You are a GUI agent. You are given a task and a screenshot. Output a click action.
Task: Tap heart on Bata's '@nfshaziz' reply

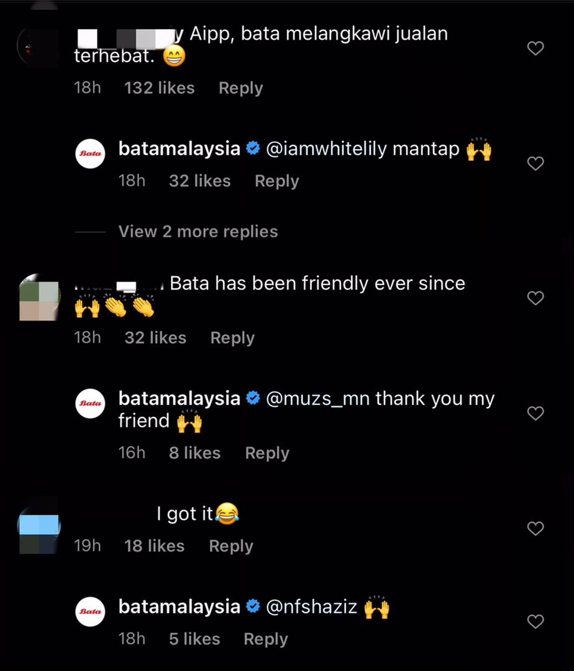[535, 621]
